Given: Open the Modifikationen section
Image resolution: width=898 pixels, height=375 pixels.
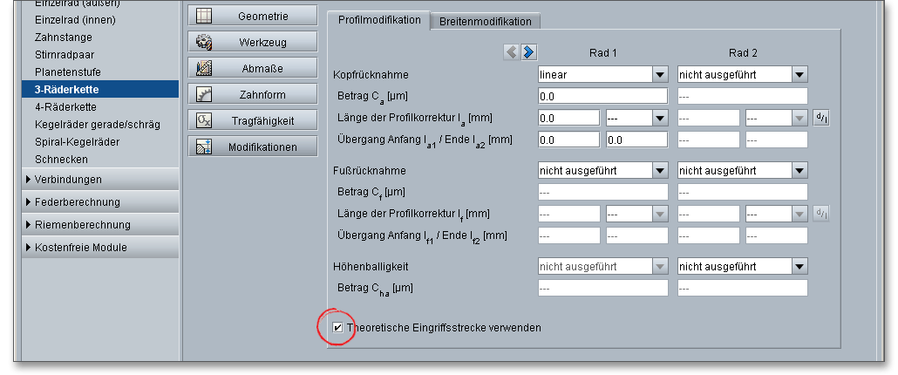Looking at the screenshot, I should click(253, 147).
